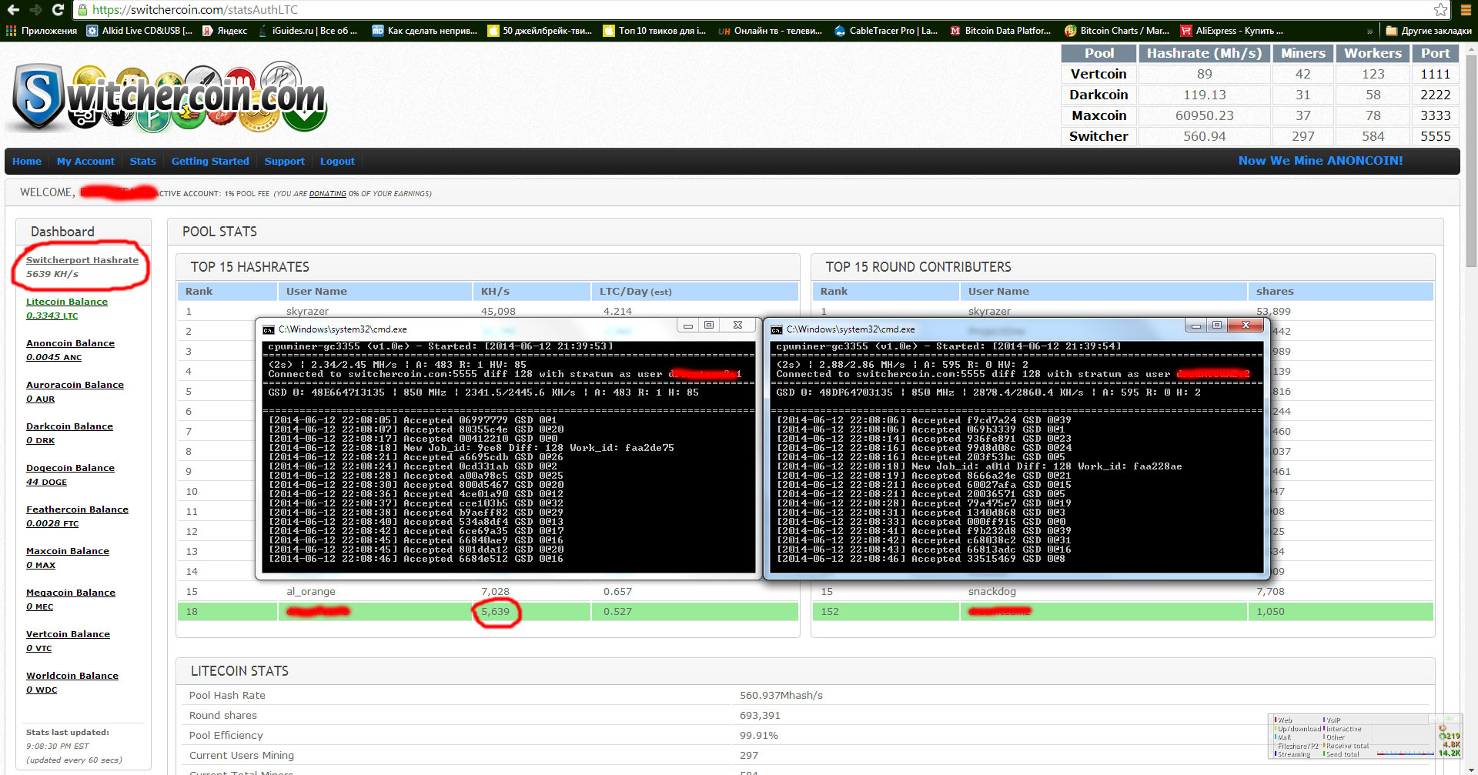Click the page vertical scrollbar thumb
This screenshot has width=1478, height=775.
(1471, 162)
